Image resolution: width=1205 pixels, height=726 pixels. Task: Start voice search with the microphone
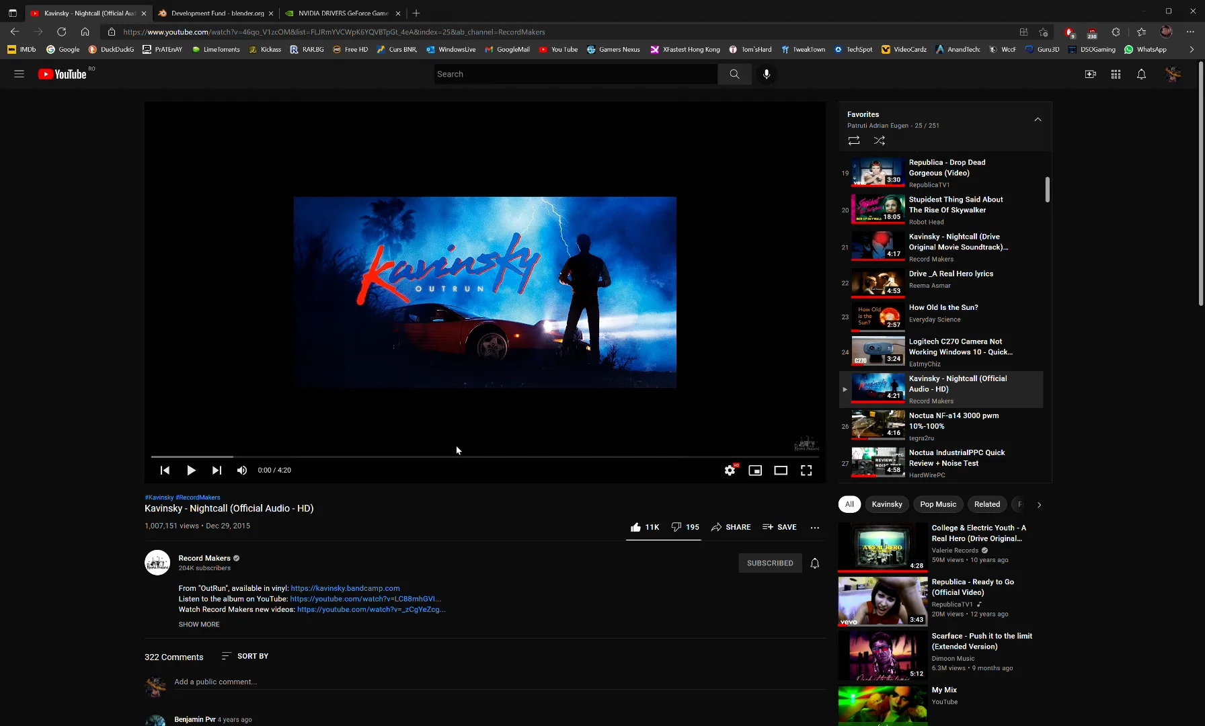767,74
